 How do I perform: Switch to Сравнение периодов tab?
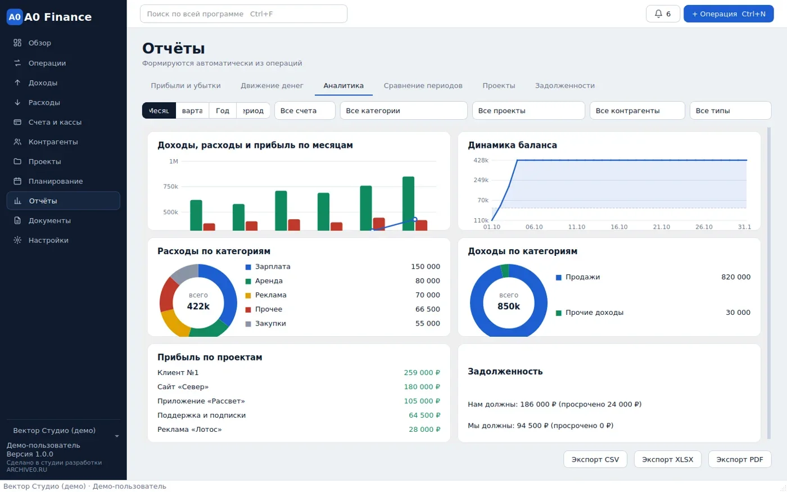423,85
